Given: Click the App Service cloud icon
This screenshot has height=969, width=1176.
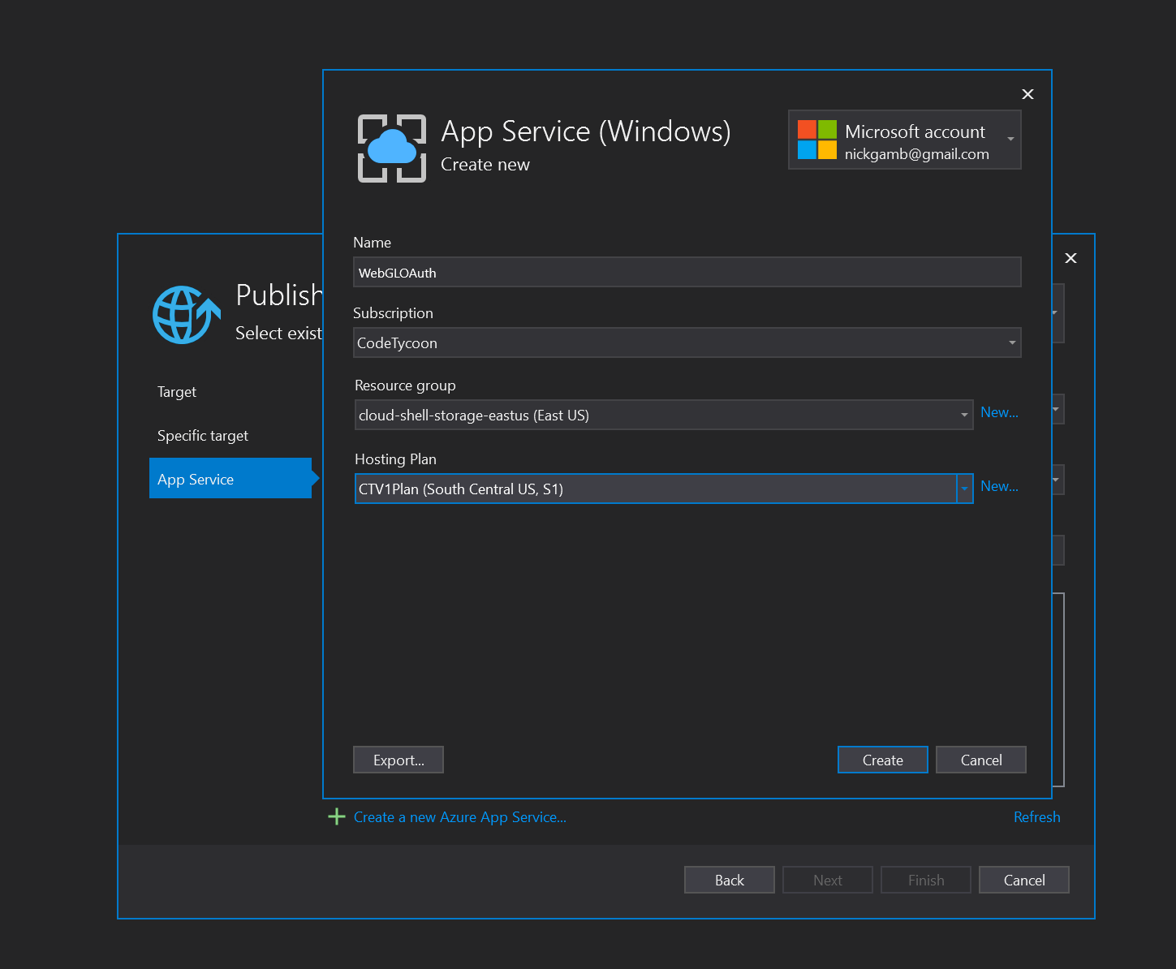Looking at the screenshot, I should tap(391, 149).
